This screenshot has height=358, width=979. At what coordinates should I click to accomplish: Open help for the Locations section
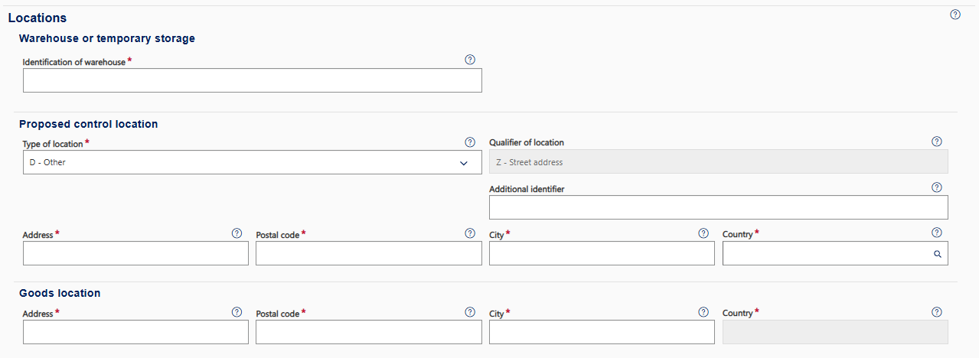(955, 15)
